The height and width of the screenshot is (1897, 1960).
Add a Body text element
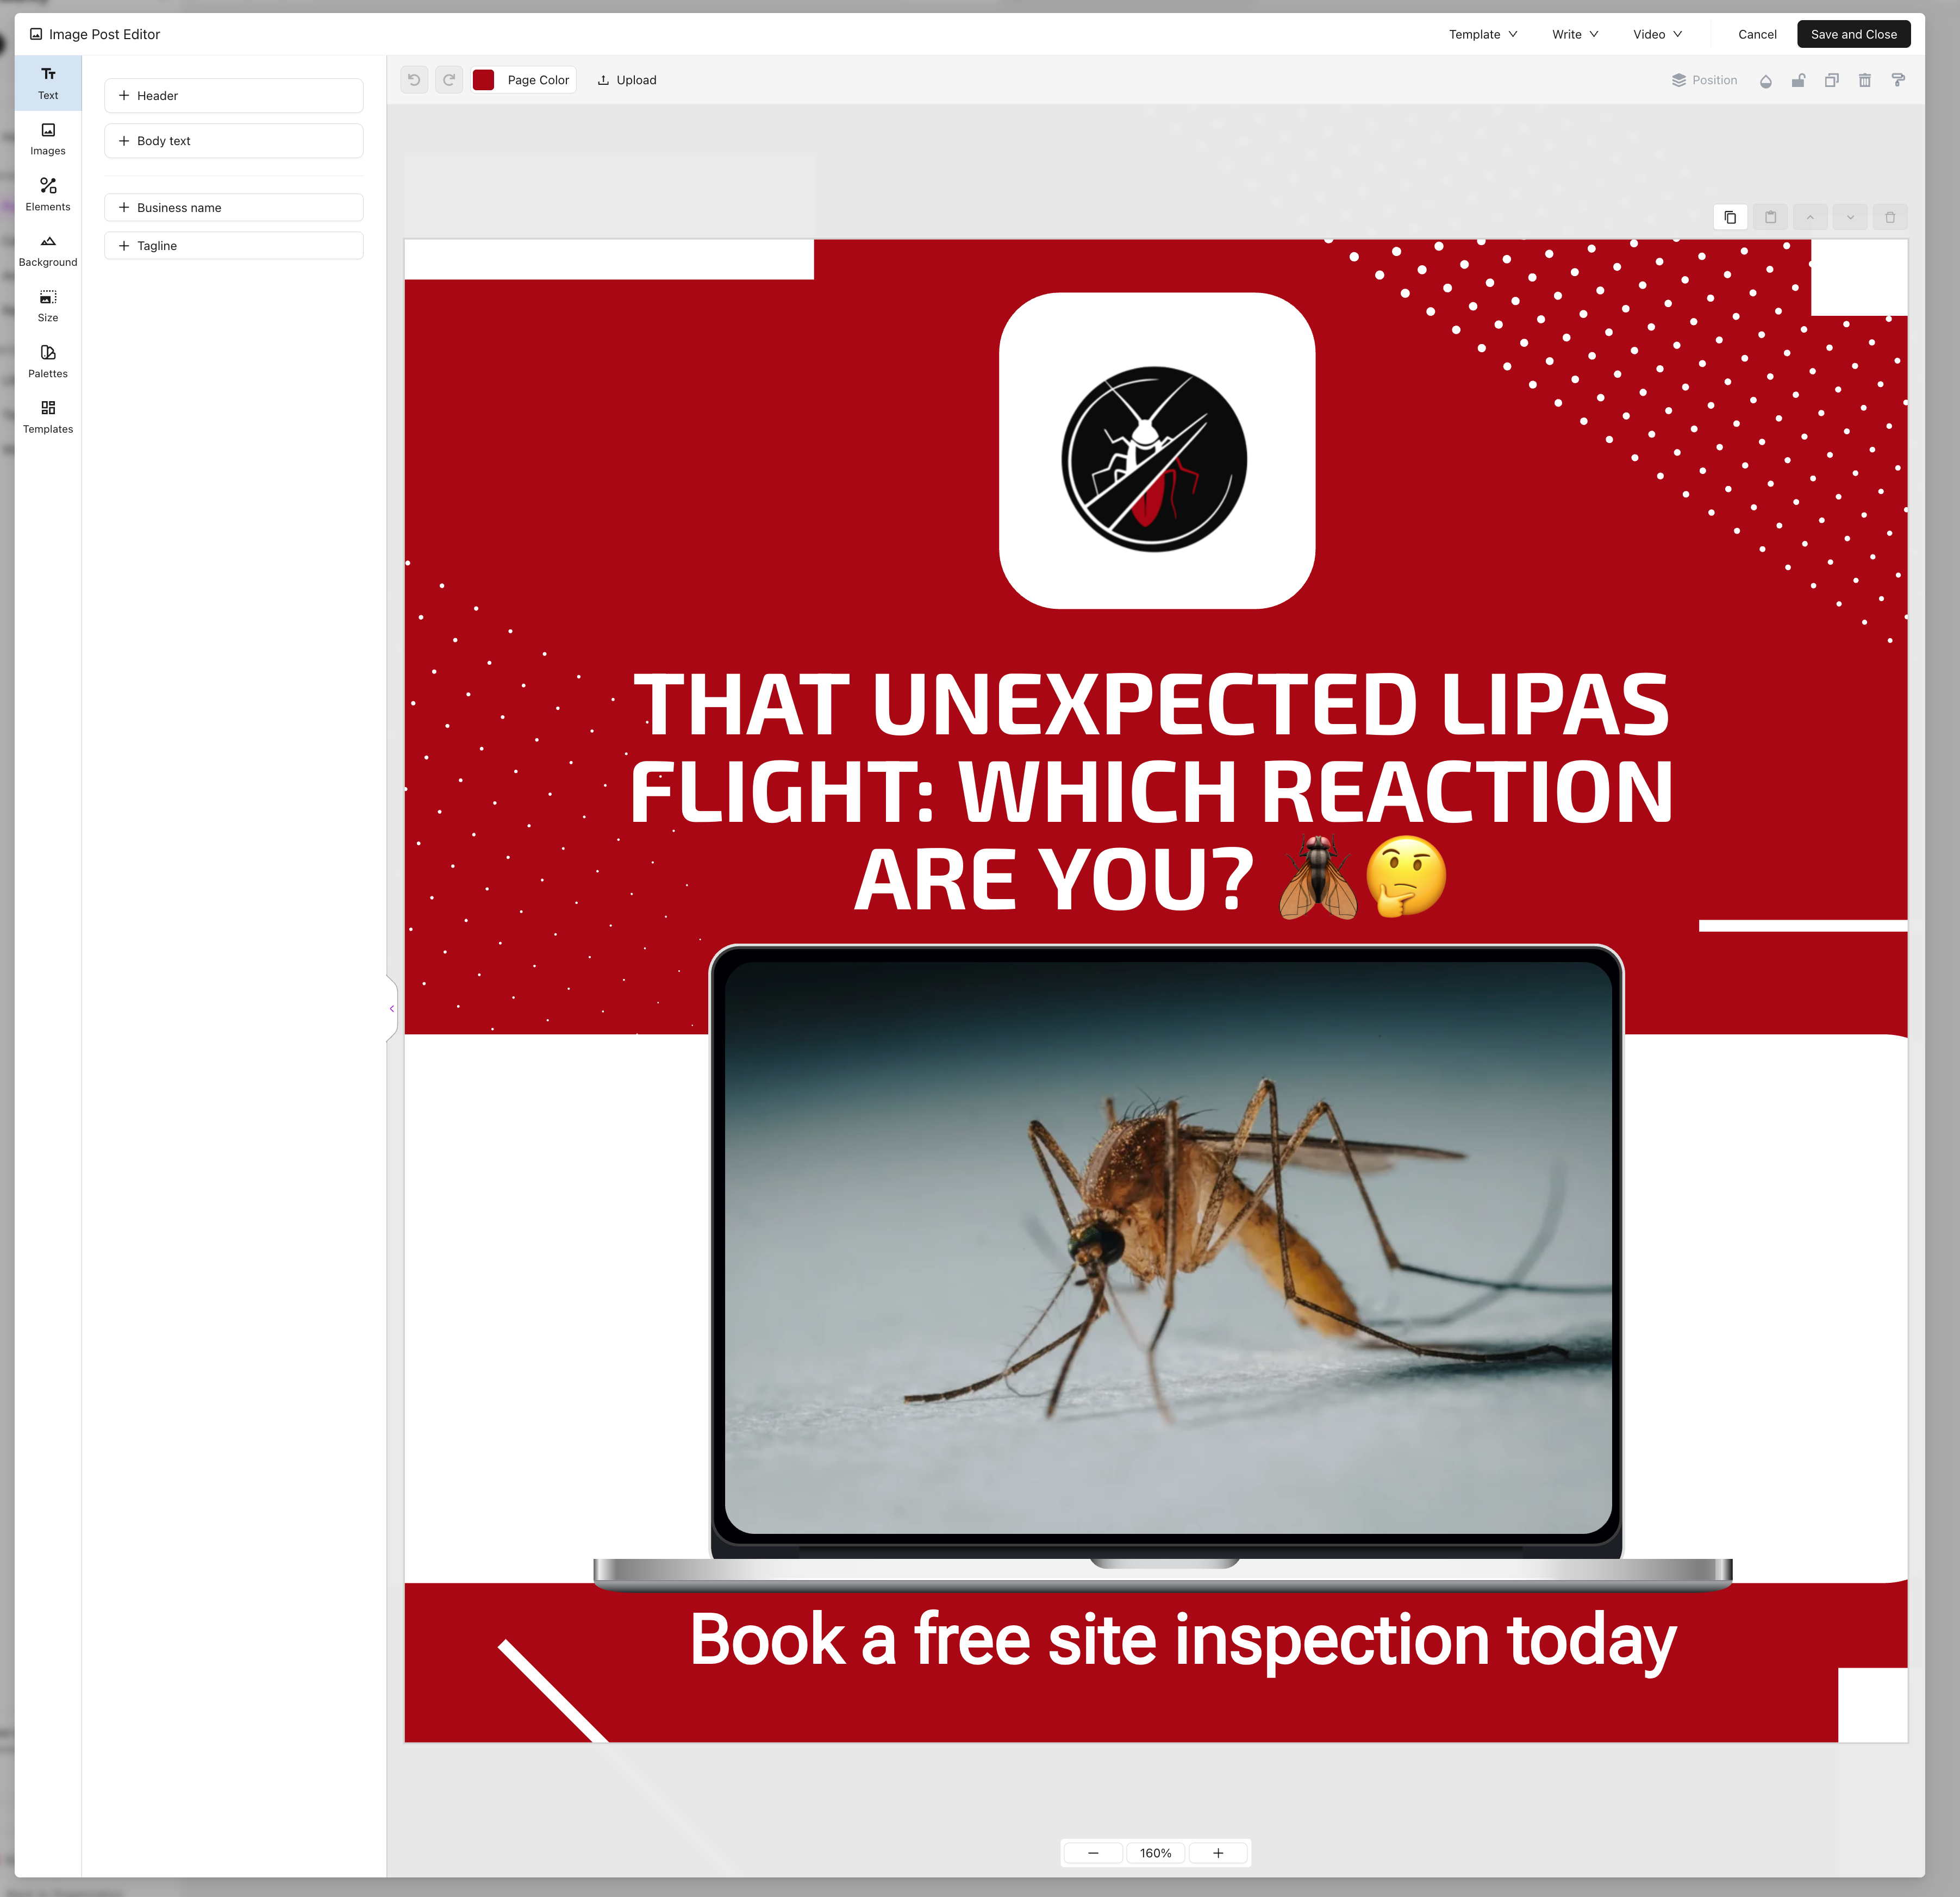point(233,141)
